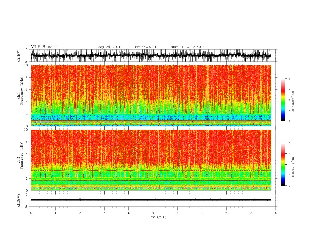Click the ch.2 "Frequency (kHz)" axis label
Screen dimensions: 310x239
coord(22,155)
